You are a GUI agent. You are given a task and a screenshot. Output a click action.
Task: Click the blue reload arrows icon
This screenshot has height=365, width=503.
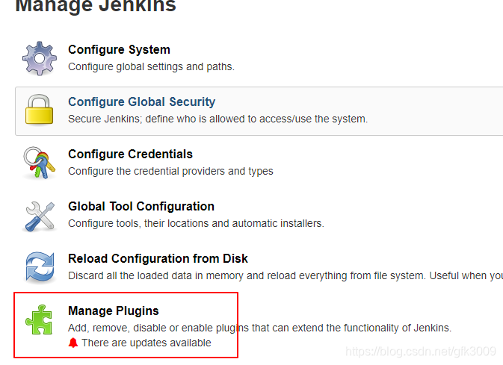click(40, 268)
